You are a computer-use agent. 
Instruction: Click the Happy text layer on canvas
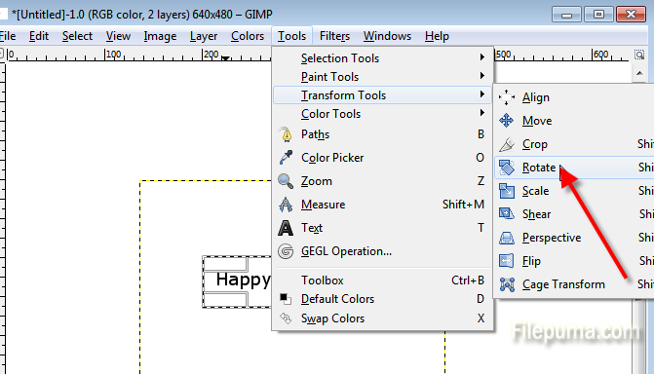pyautogui.click(x=243, y=280)
